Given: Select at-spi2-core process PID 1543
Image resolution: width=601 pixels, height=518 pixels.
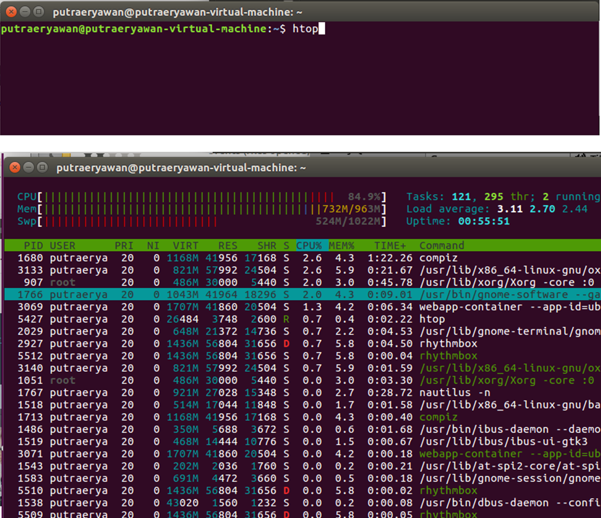Looking at the screenshot, I should pyautogui.click(x=302, y=466).
